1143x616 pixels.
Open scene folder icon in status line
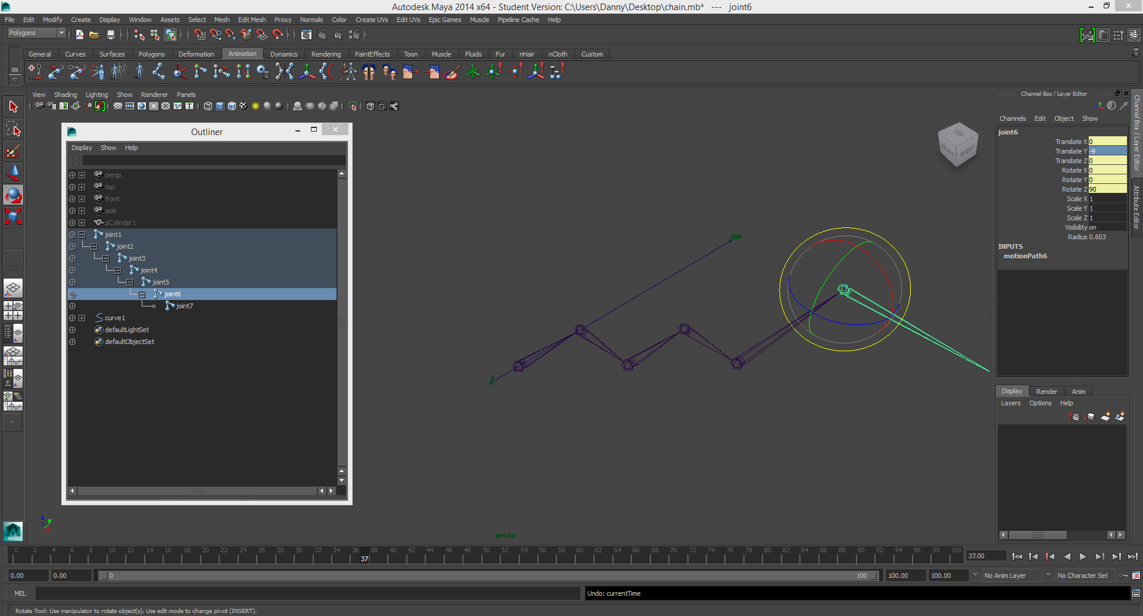tap(94, 35)
